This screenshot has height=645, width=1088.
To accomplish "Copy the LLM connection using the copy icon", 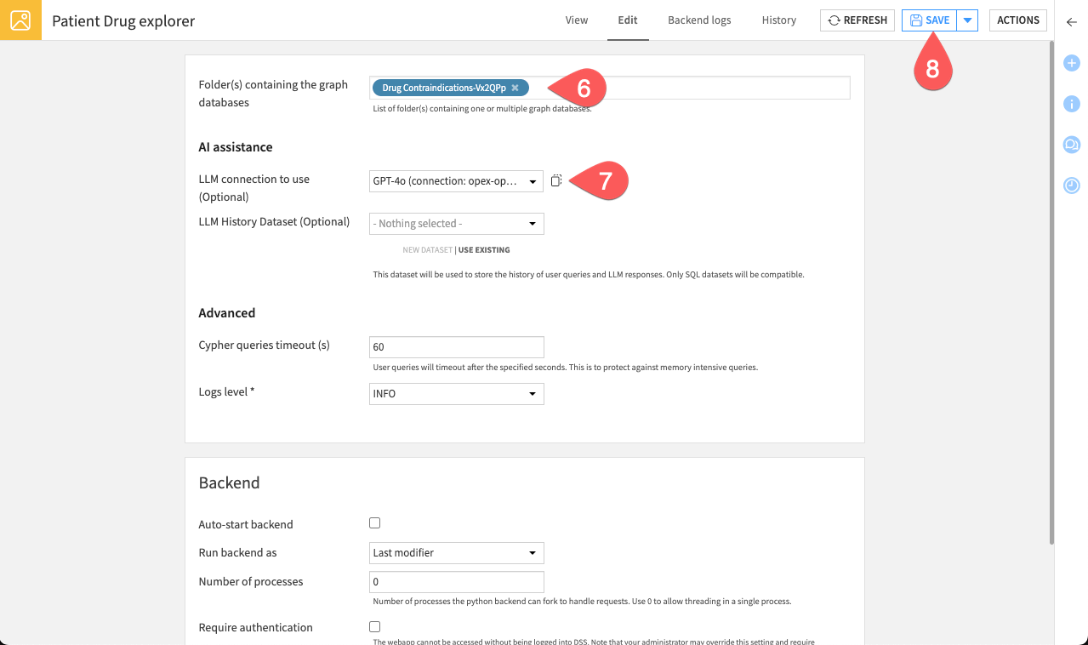I will (556, 180).
